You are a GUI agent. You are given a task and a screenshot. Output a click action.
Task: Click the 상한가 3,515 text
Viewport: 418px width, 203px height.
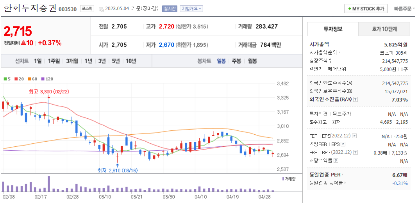[x=192, y=27]
